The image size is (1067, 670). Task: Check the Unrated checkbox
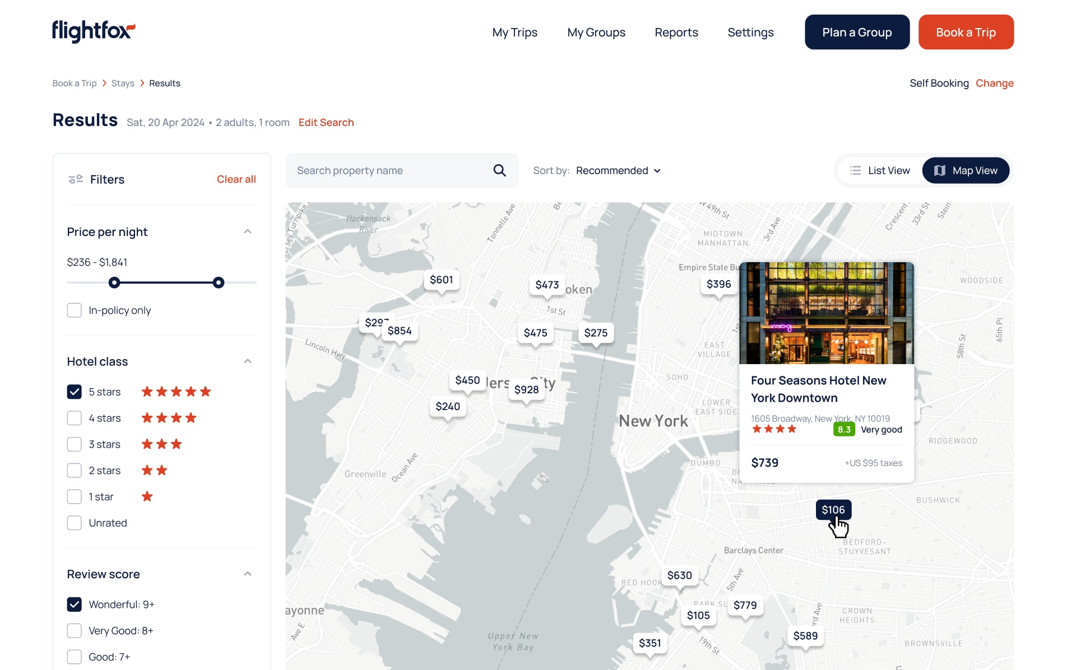pyautogui.click(x=75, y=523)
